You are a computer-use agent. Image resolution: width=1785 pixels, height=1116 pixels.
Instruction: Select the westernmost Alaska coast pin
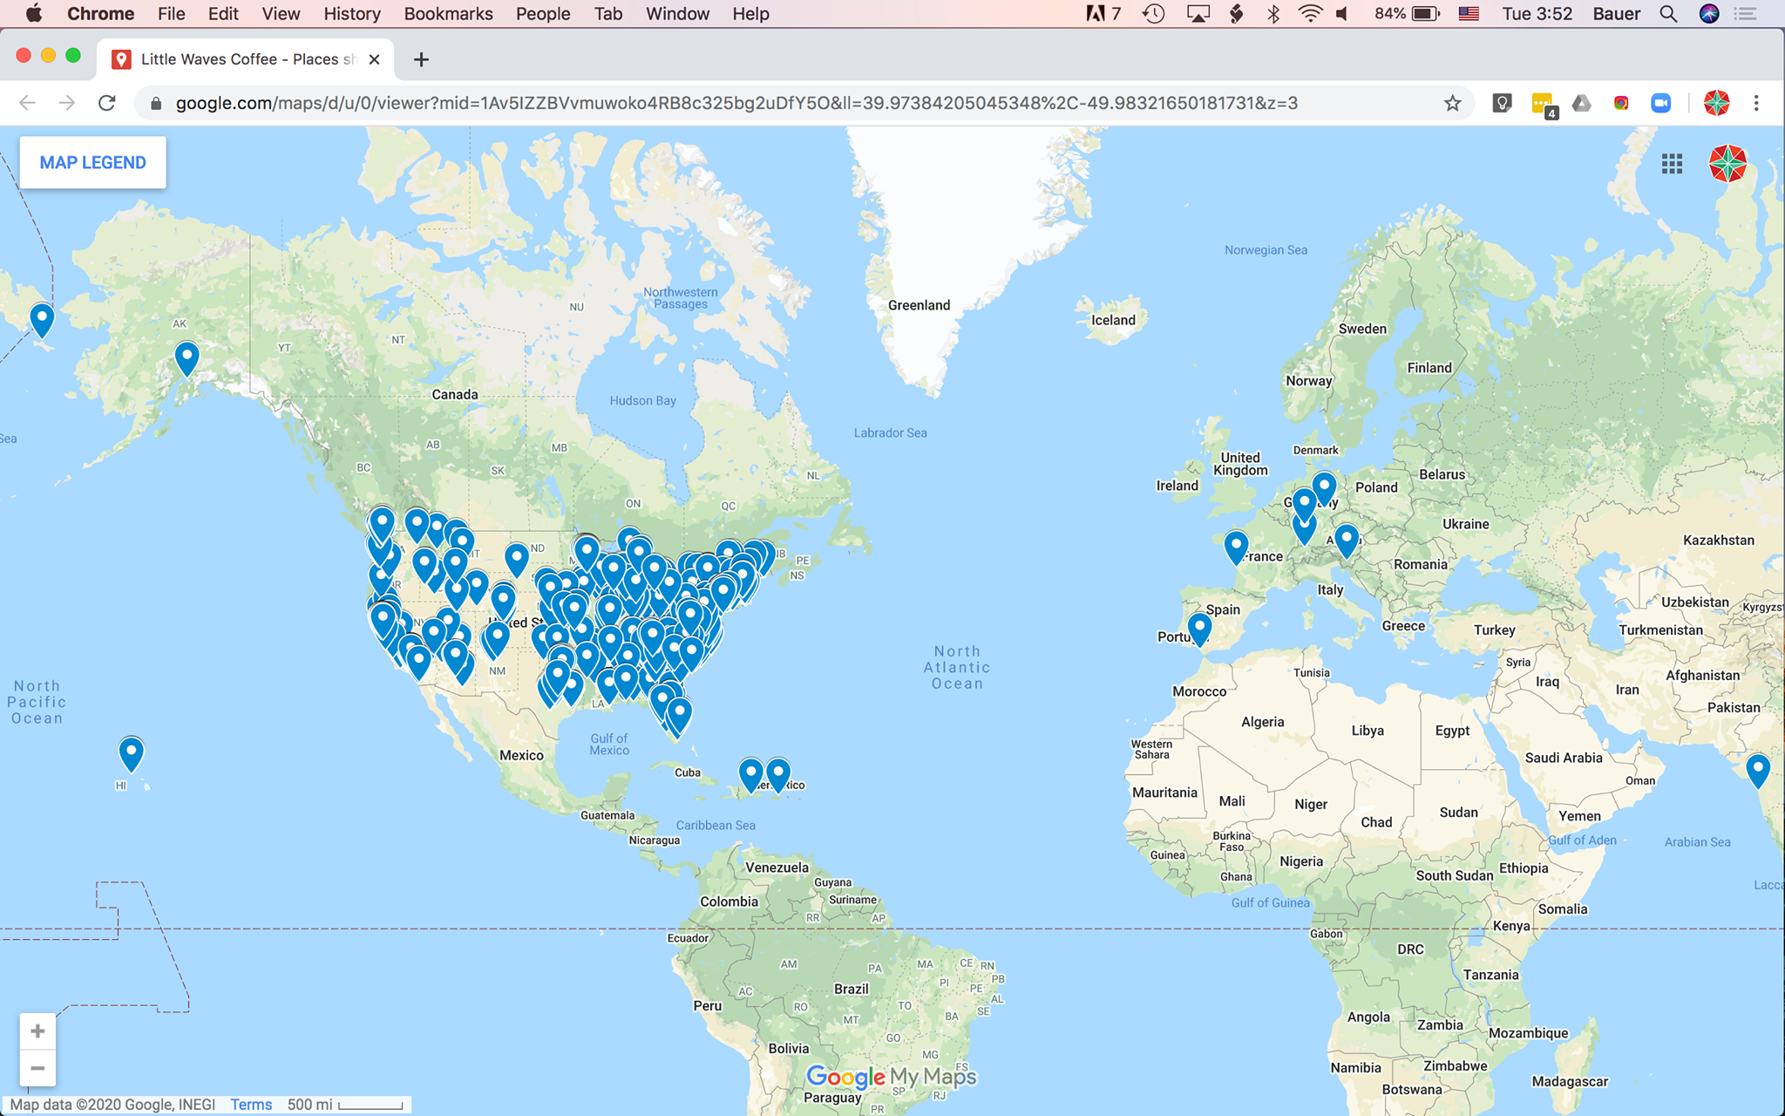pyautogui.click(x=42, y=320)
